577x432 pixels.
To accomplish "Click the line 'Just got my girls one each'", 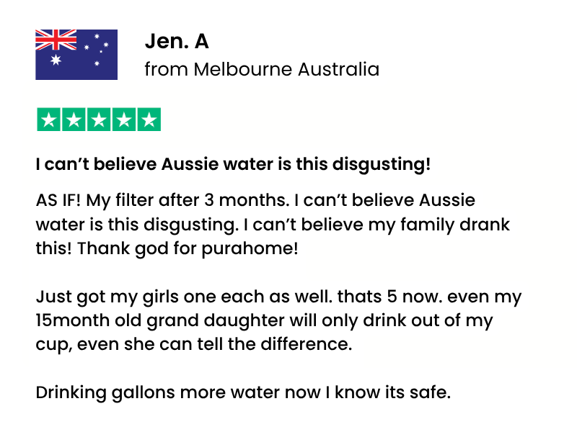I will click(x=278, y=297).
